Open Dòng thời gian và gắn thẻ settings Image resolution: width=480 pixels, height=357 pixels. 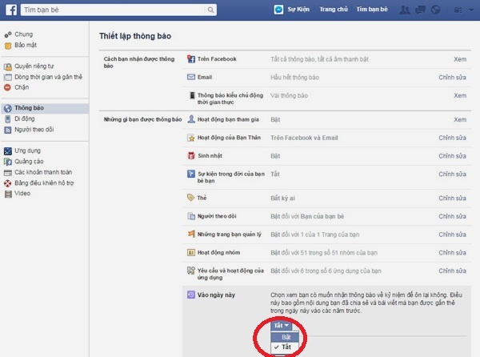click(48, 77)
